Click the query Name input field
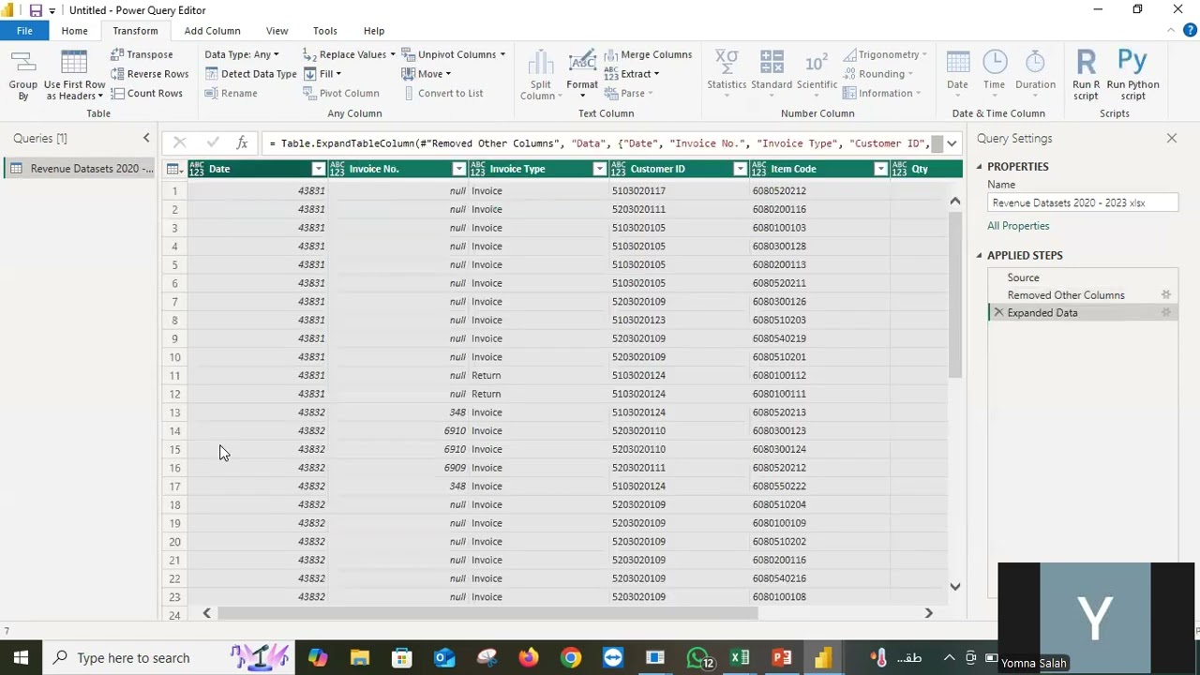Screen dimensions: 1200x675 click(1083, 202)
